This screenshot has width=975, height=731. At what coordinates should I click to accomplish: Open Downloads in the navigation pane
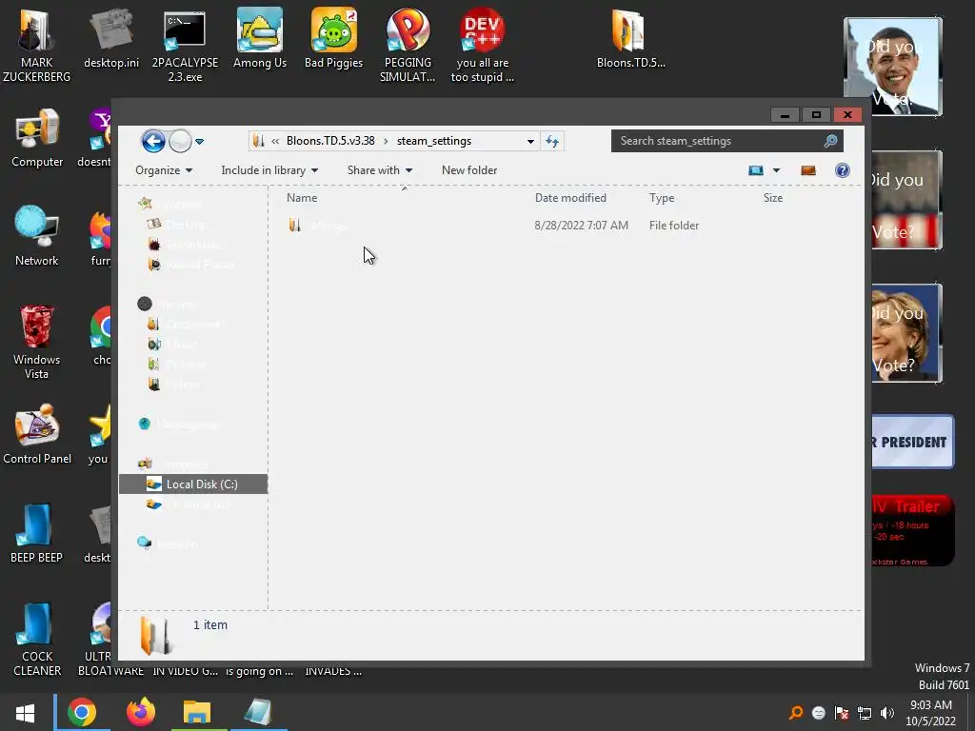184,245
